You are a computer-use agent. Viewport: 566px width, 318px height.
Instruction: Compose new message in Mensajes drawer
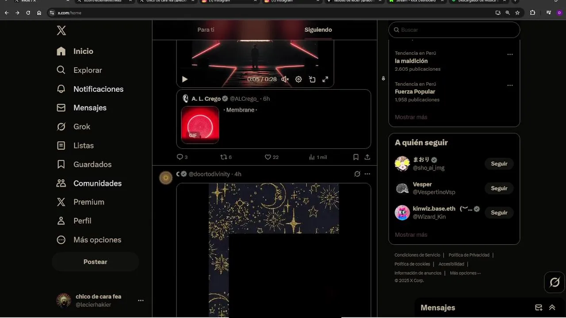point(539,308)
